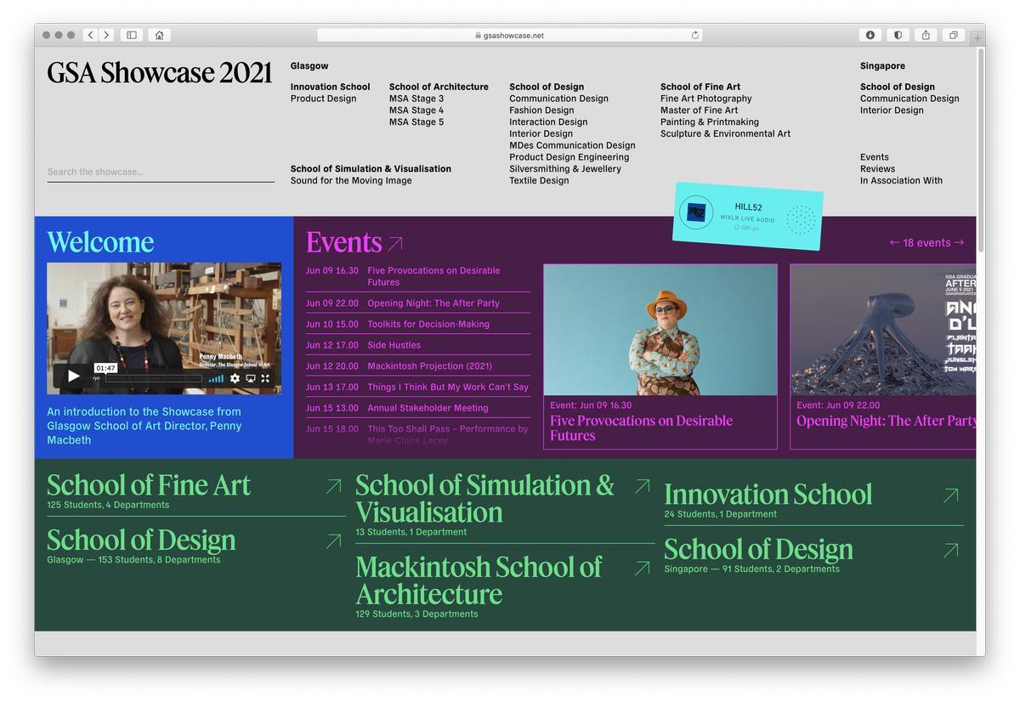Go back in Safari
This screenshot has width=1020, height=702.
click(x=90, y=35)
